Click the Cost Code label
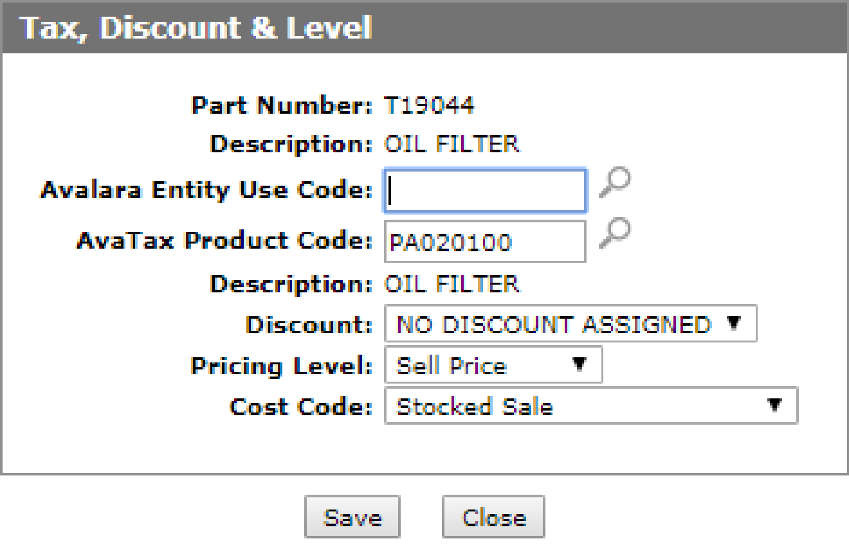Screen dimensions: 849x550 pyautogui.click(x=301, y=407)
